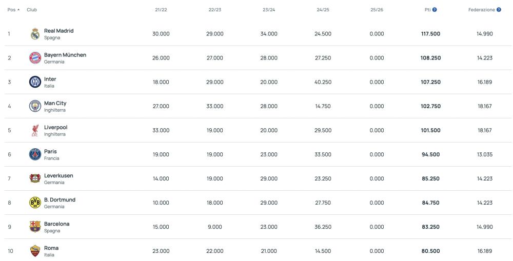Click the Real Madrid club crest
The width and height of the screenshot is (513, 261).
click(35, 34)
